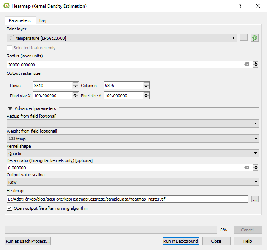Image resolution: width=267 pixels, height=250 pixels.
Task: Clear the Decay ratio value with the clear icon
Action: coord(247,167)
